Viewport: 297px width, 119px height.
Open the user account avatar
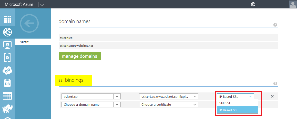293,4
